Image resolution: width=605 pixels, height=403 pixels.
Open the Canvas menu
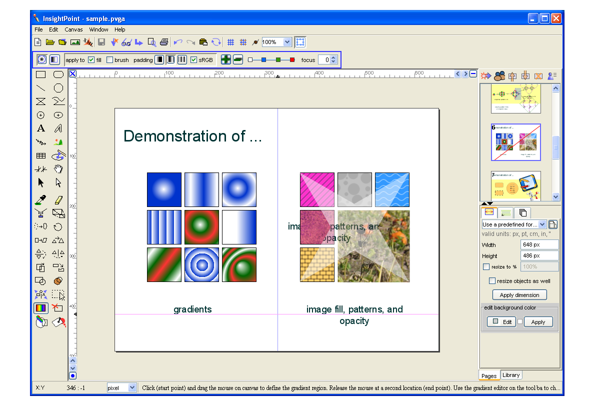point(73,29)
